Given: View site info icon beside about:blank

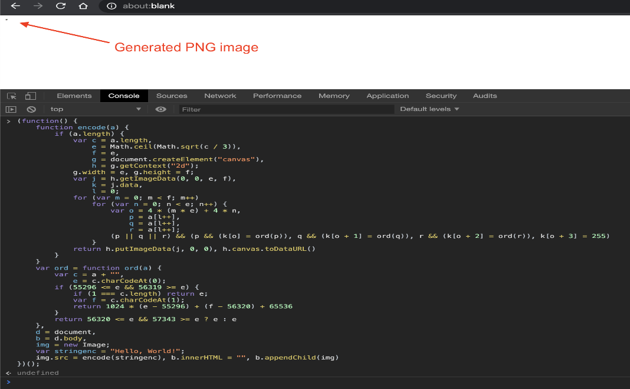Looking at the screenshot, I should pyautogui.click(x=111, y=6).
